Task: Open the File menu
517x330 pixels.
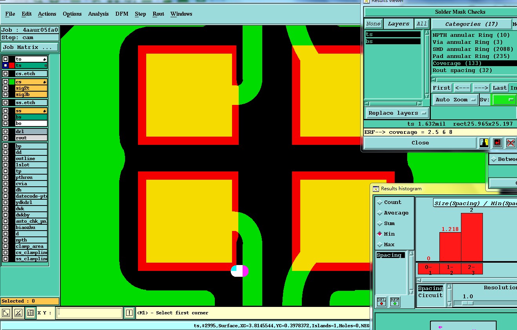Action: click(x=10, y=14)
